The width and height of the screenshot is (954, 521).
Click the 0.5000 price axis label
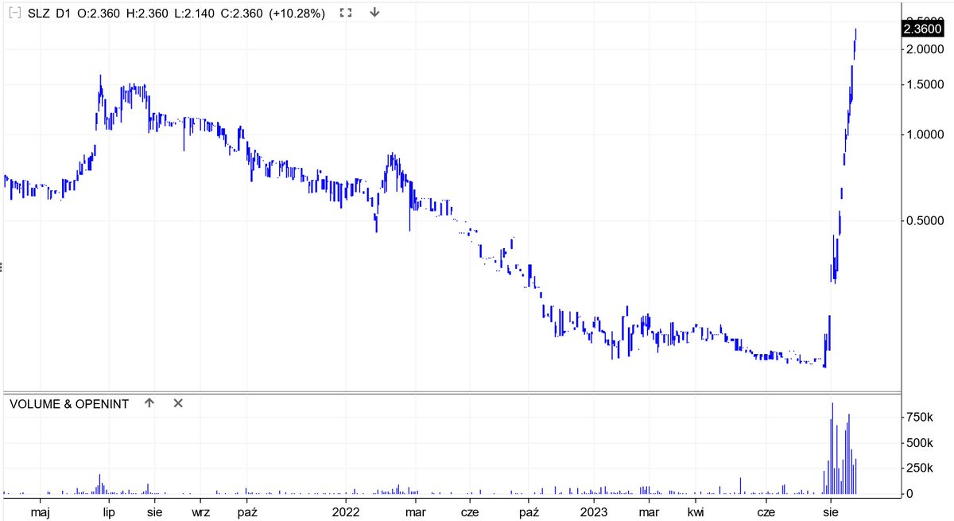pyautogui.click(x=926, y=220)
